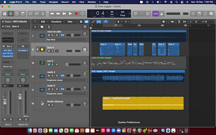Open Quick Help in the control bar
Viewport: 216px width, 135px height.
pyautogui.click(x=17, y=14)
